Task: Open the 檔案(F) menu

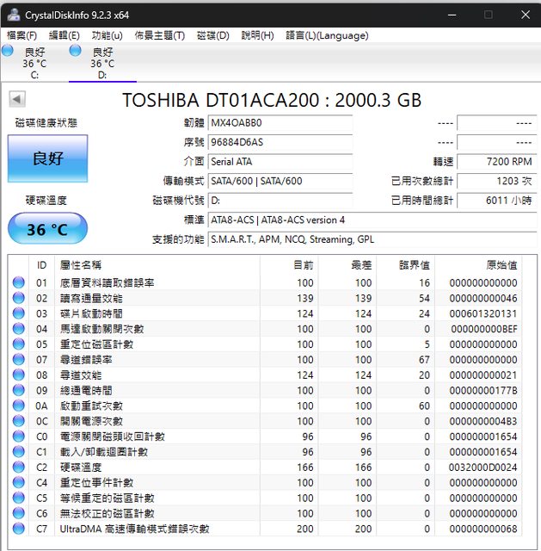Action: [x=22, y=35]
